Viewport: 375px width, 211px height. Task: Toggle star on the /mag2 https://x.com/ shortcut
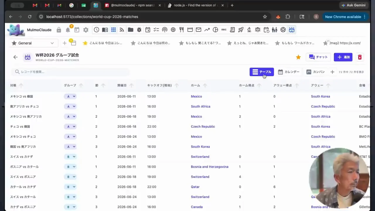pyautogui.click(x=325, y=43)
